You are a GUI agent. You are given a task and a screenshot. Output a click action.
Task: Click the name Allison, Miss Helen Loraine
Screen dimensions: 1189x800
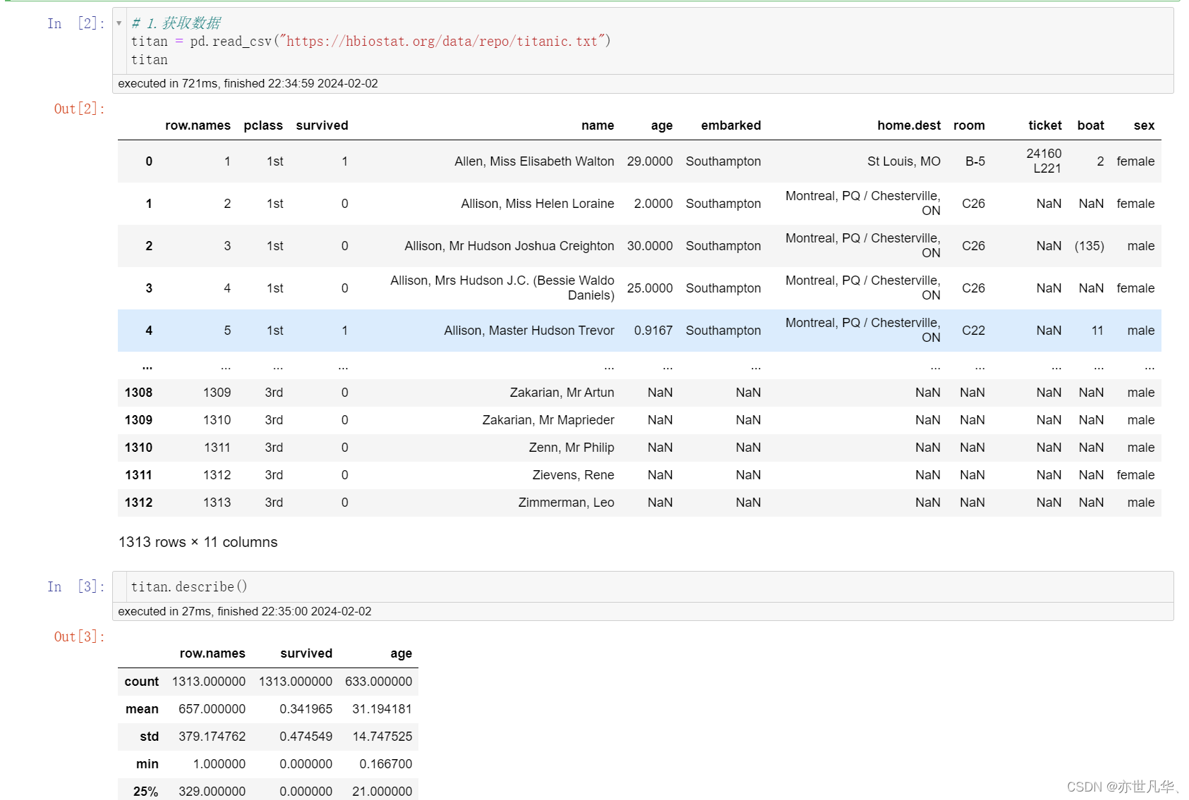538,204
